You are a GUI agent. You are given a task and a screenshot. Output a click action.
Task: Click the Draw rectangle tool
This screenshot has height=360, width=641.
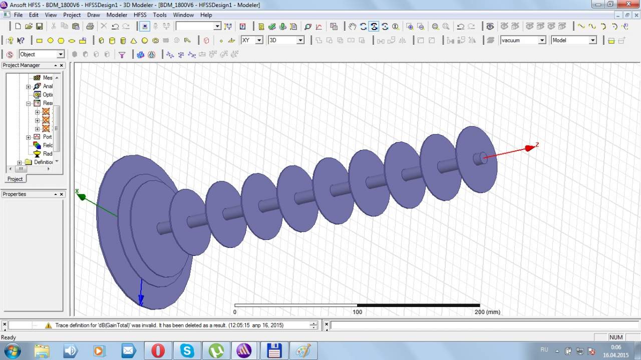[x=40, y=40]
